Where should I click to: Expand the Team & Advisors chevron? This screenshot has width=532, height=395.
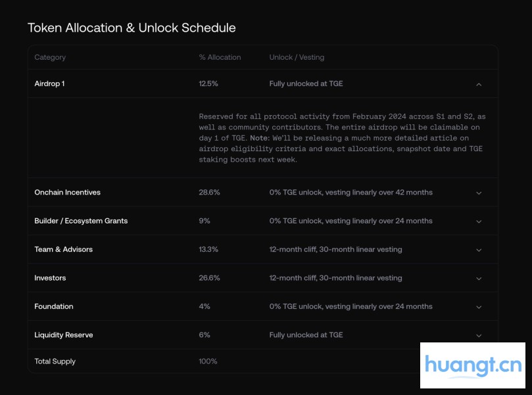click(x=479, y=250)
